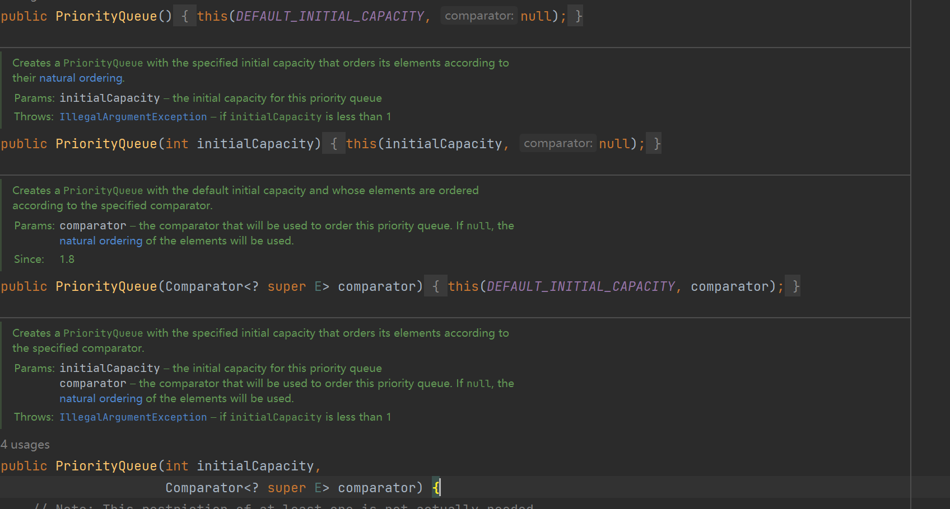
Task: Click null argument in PriorityQueue() constructor call
Action: (x=536, y=16)
